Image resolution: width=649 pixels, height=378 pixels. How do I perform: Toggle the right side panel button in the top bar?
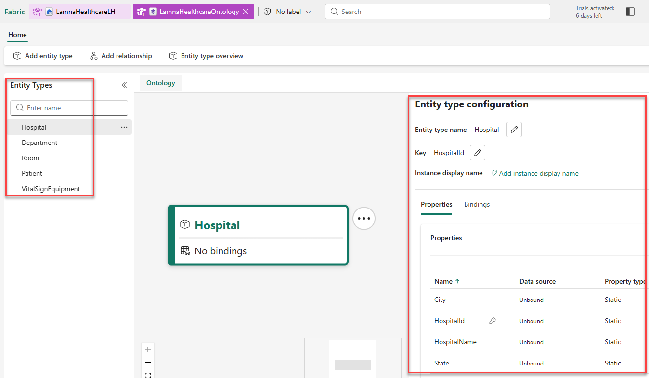point(630,11)
